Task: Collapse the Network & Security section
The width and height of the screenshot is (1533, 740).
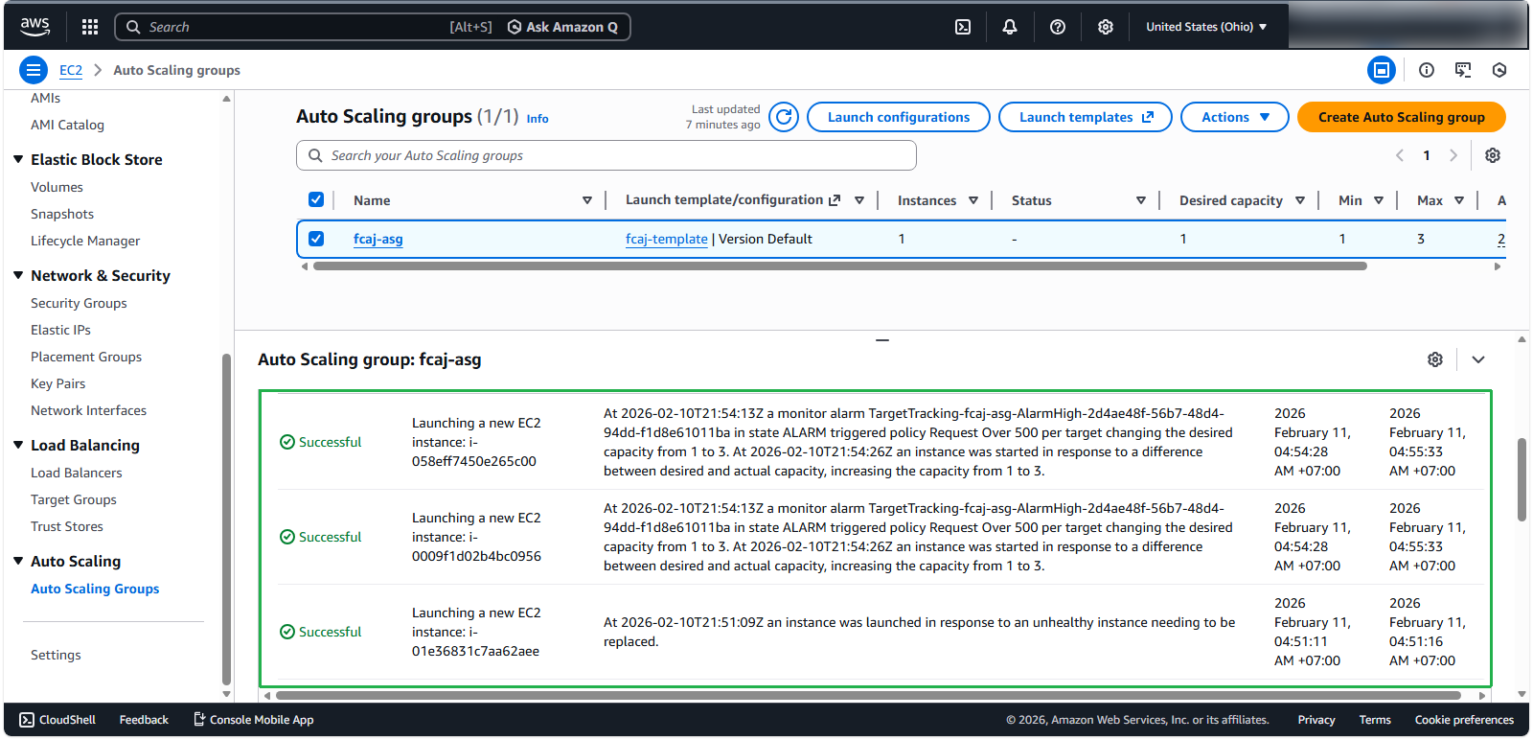Action: pyautogui.click(x=18, y=275)
